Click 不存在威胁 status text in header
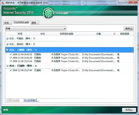The height and width of the screenshot is (115, 139). pos(62,13)
